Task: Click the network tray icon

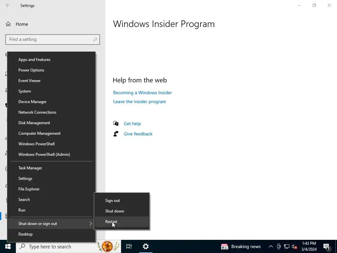Action: pos(287,246)
